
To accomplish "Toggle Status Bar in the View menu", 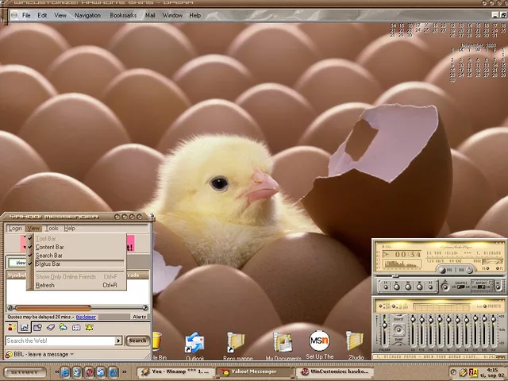I will tap(48, 264).
